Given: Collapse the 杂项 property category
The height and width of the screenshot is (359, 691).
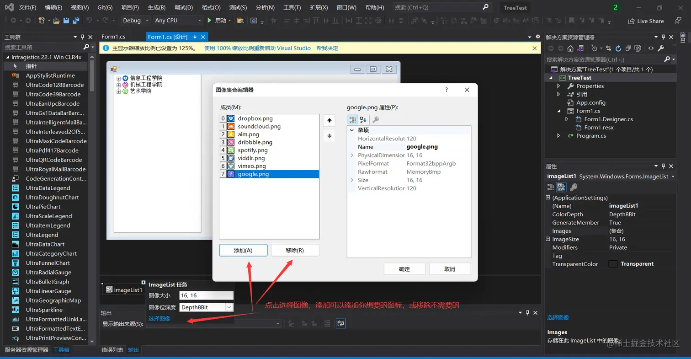Looking at the screenshot, I should coord(351,130).
